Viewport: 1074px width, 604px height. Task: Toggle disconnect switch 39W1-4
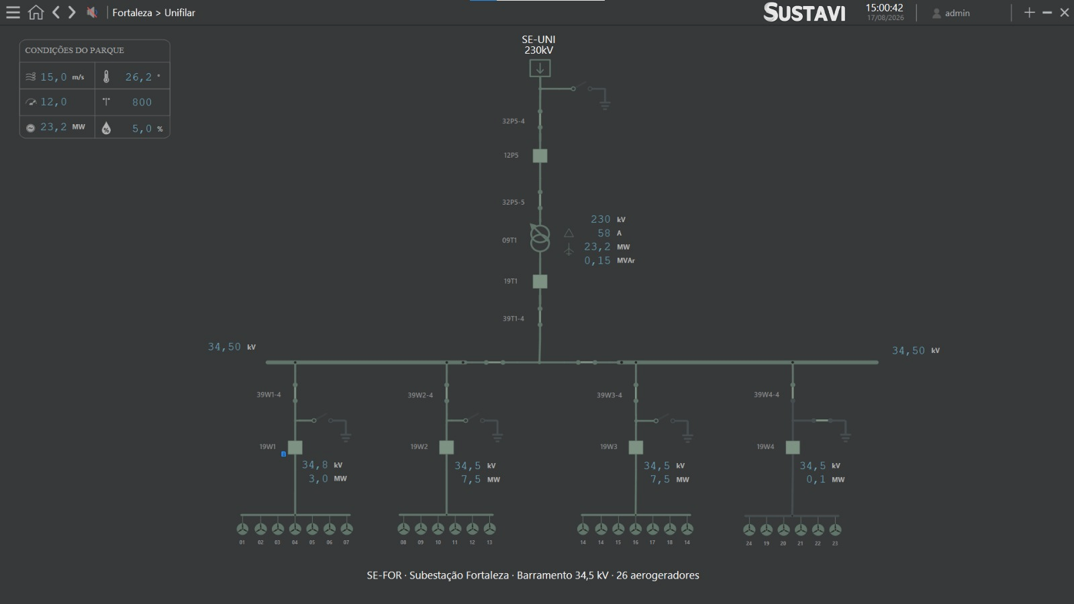(x=295, y=394)
